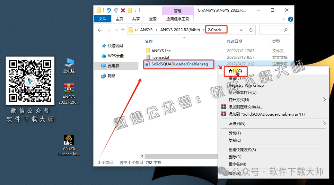Viewport: 334px width, 185px height.
Task: Select WPS云盘 in navigation pane
Action: (116, 56)
